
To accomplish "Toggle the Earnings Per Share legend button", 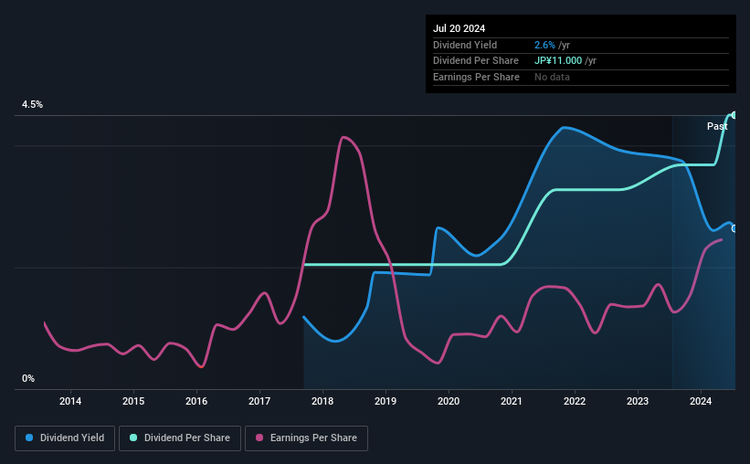I will click(306, 438).
